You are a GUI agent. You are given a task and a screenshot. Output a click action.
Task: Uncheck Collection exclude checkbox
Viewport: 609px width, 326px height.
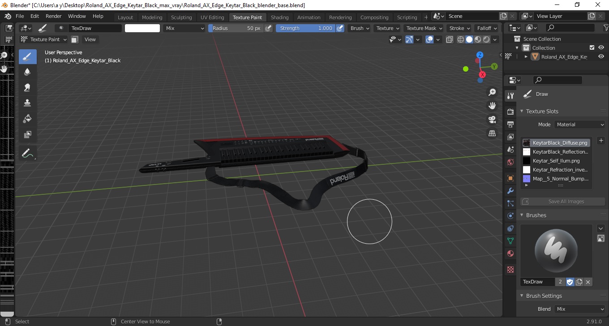pyautogui.click(x=592, y=48)
